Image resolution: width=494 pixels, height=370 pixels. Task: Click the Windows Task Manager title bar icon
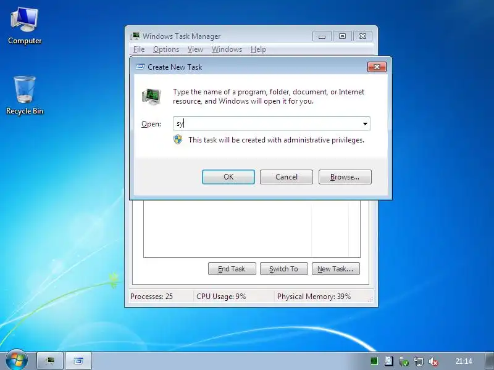coord(135,36)
